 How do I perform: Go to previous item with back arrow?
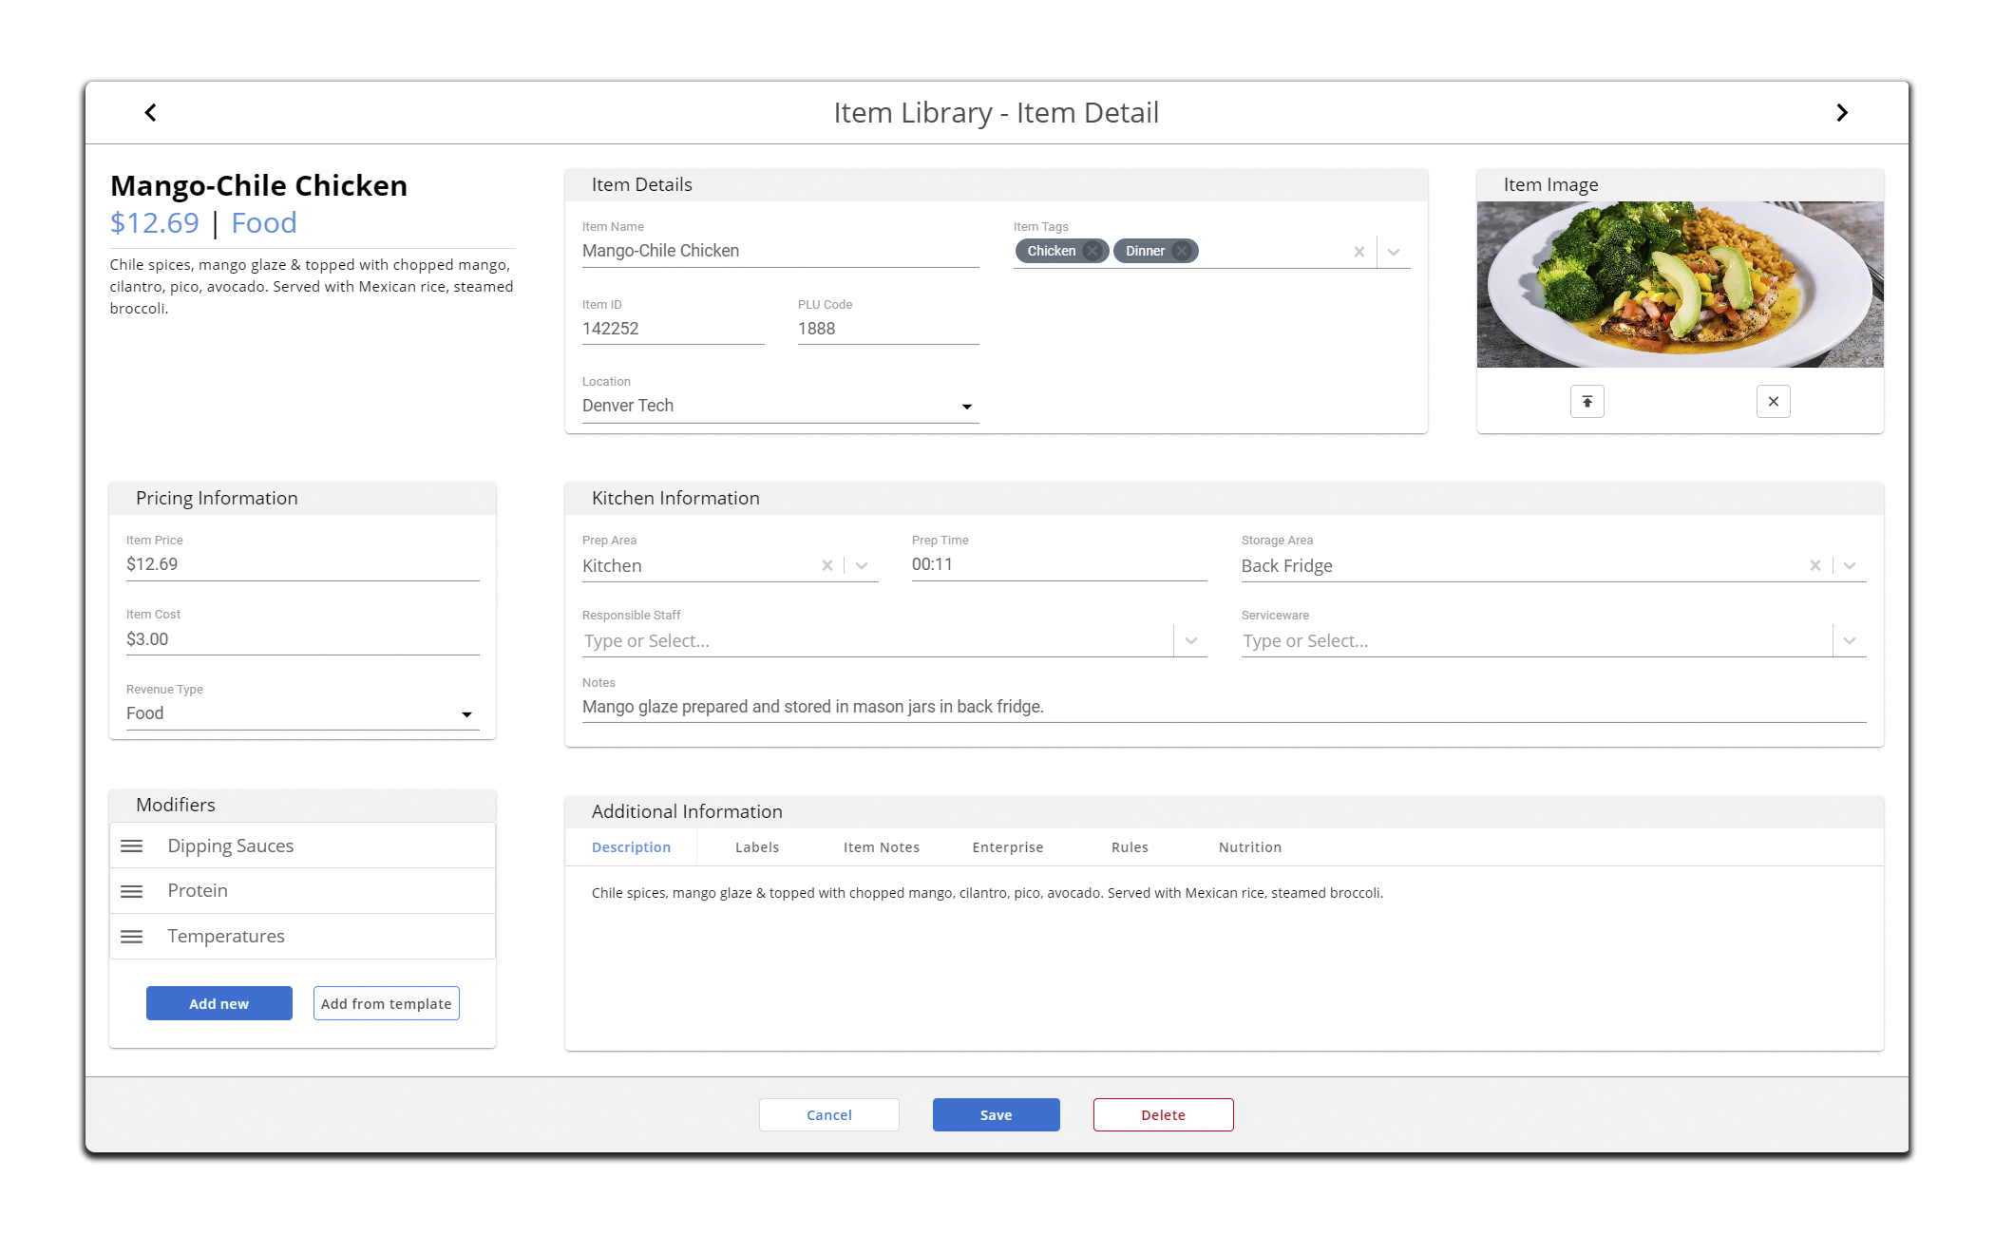click(150, 113)
